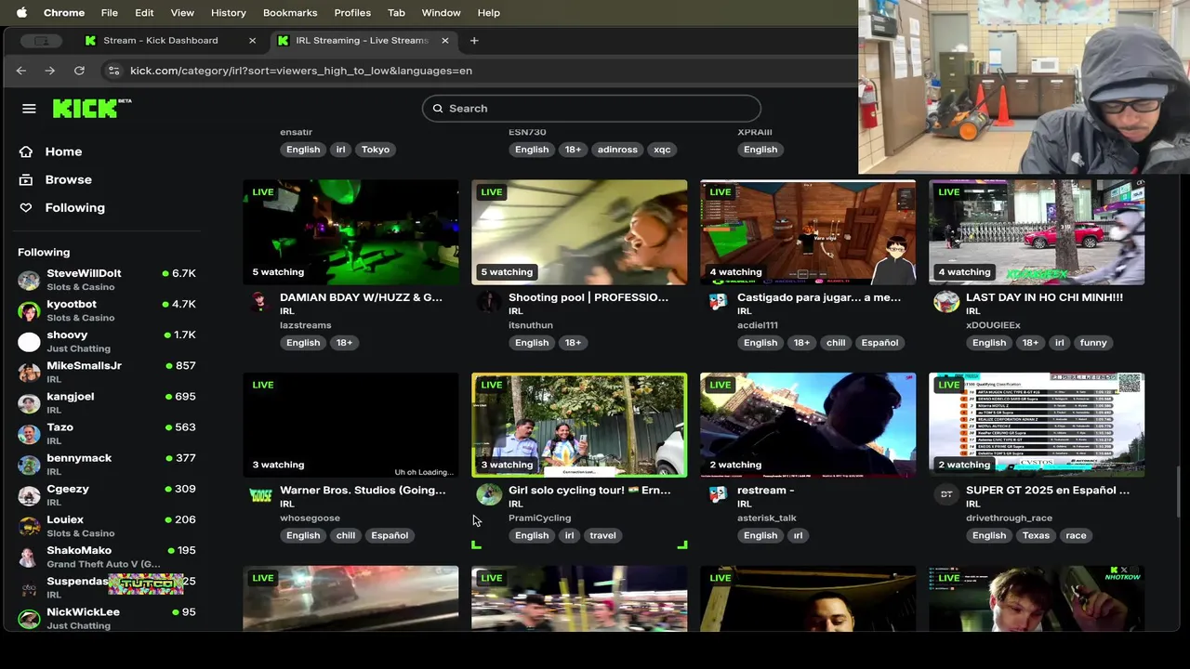The width and height of the screenshot is (1190, 669).
Task: Open site info icon in address bar
Action: click(x=113, y=71)
